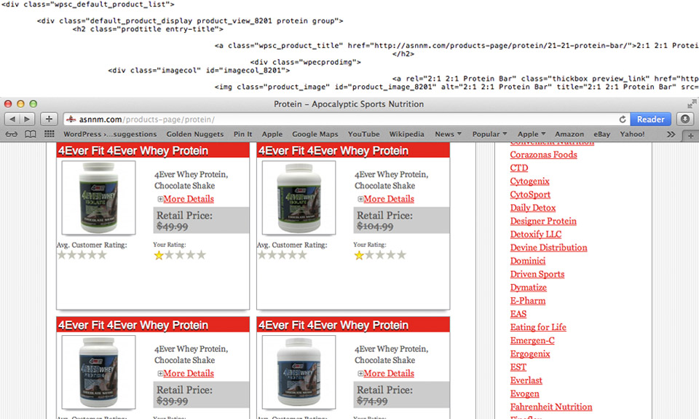Screen dimensions: 699x419
Task: Click product image of $39.99 whey protein
Action: [x=98, y=372]
